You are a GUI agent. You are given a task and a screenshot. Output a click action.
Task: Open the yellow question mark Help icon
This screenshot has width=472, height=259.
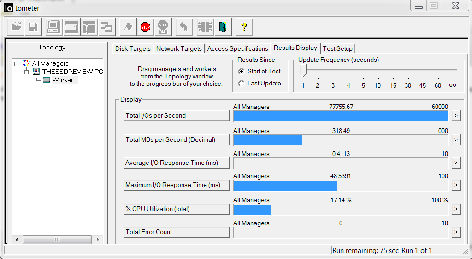pos(244,27)
